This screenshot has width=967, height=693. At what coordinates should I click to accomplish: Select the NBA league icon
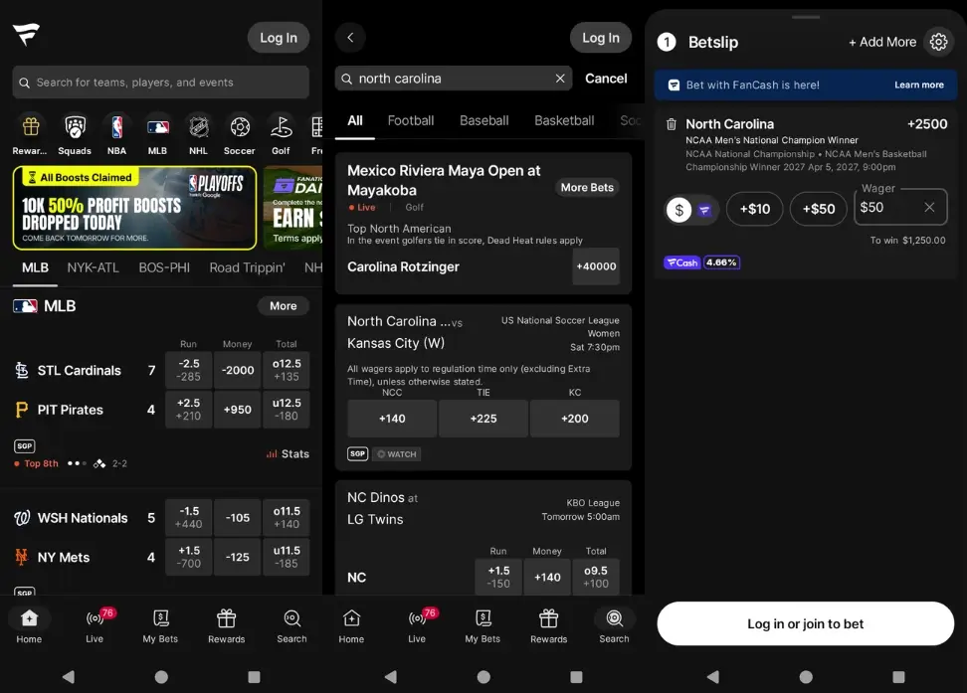click(116, 127)
